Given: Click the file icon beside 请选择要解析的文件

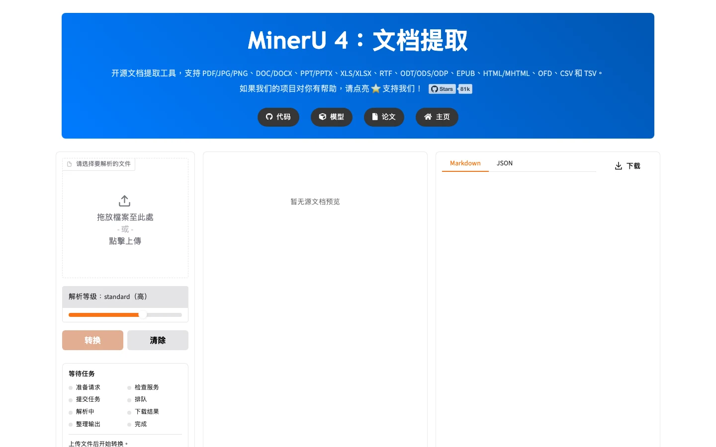Looking at the screenshot, I should coord(70,164).
